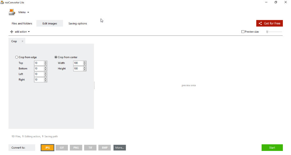Restore down the reaConverter window
The image size is (291, 155).
tap(276, 2)
